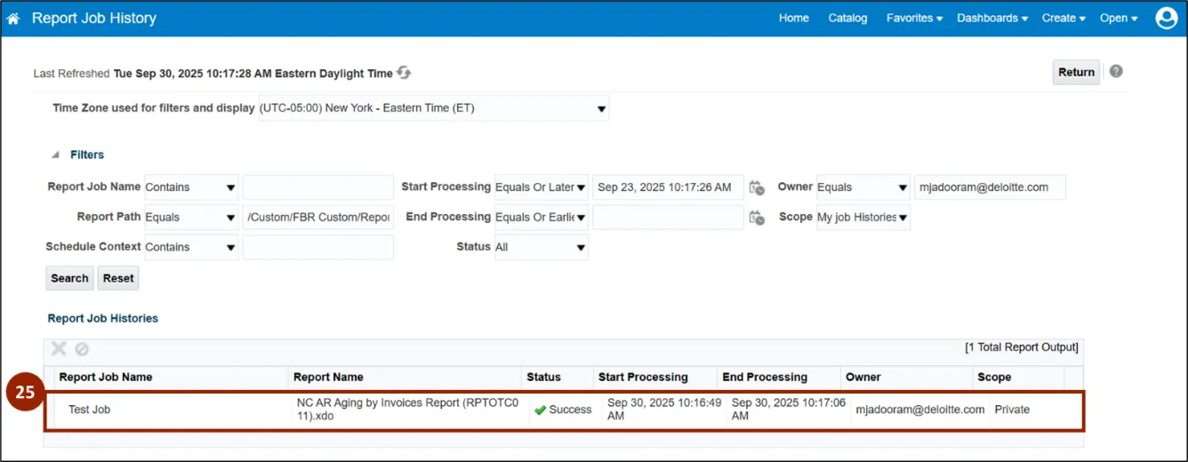This screenshot has width=1188, height=462.
Task: Open the Favorites menu
Action: 914,19
